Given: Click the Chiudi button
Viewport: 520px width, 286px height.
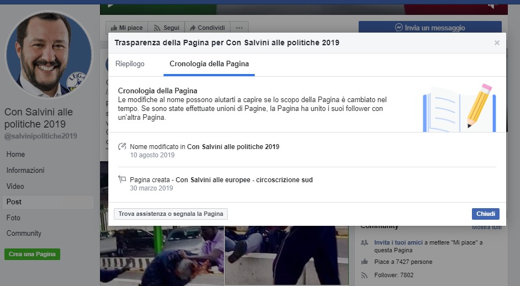Looking at the screenshot, I should tap(486, 214).
